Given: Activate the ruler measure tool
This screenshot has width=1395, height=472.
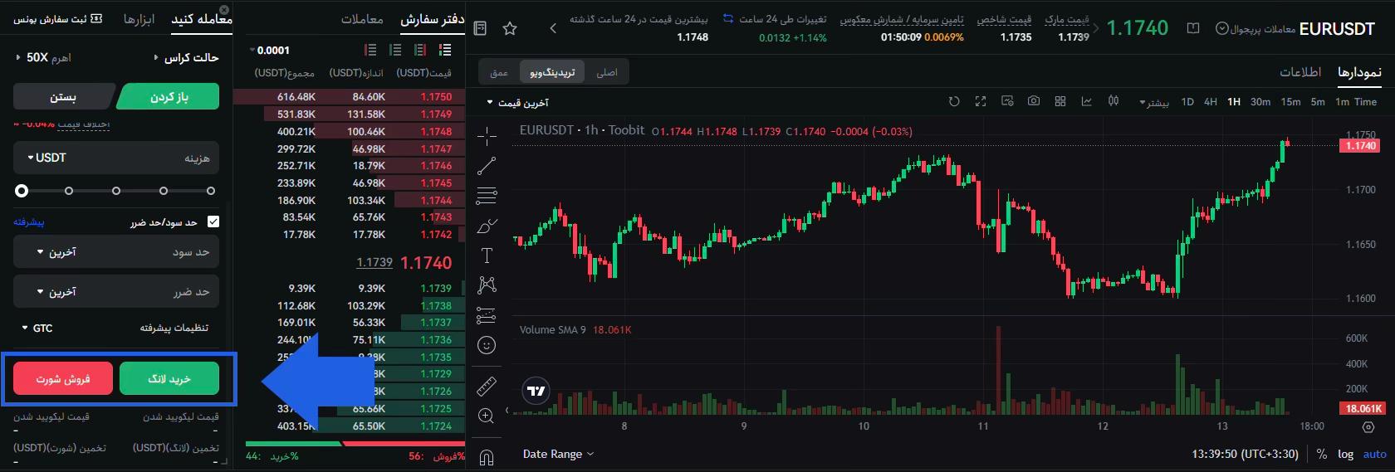Looking at the screenshot, I should (x=487, y=386).
